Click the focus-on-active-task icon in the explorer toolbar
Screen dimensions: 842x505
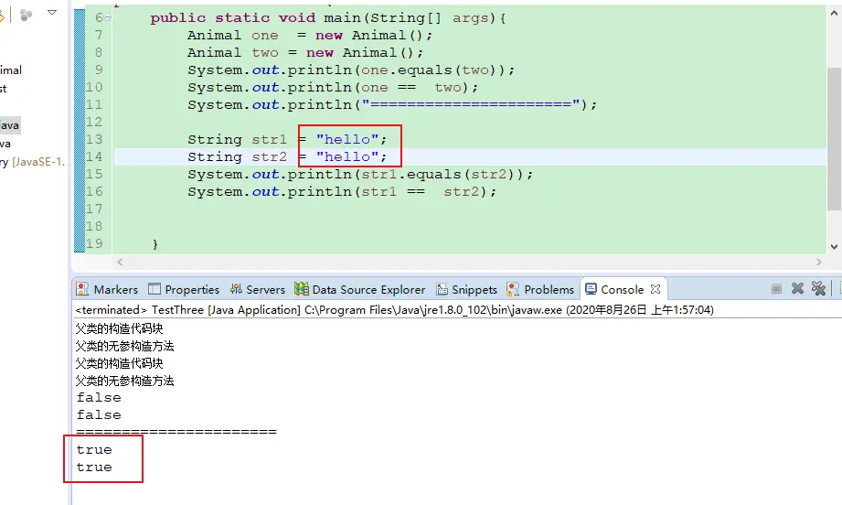(26, 15)
